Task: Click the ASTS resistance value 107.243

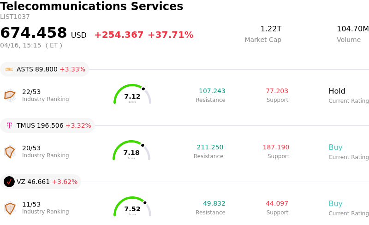Action: 212,91
